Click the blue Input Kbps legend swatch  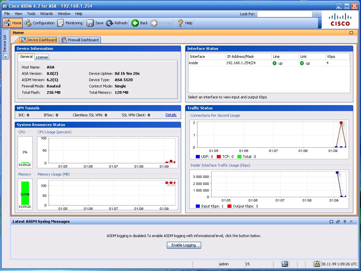click(197, 206)
